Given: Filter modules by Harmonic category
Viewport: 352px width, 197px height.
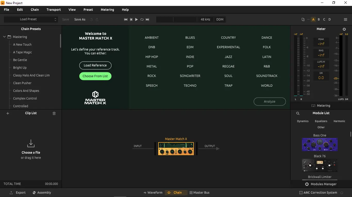Looking at the screenshot, I should [x=339, y=121].
